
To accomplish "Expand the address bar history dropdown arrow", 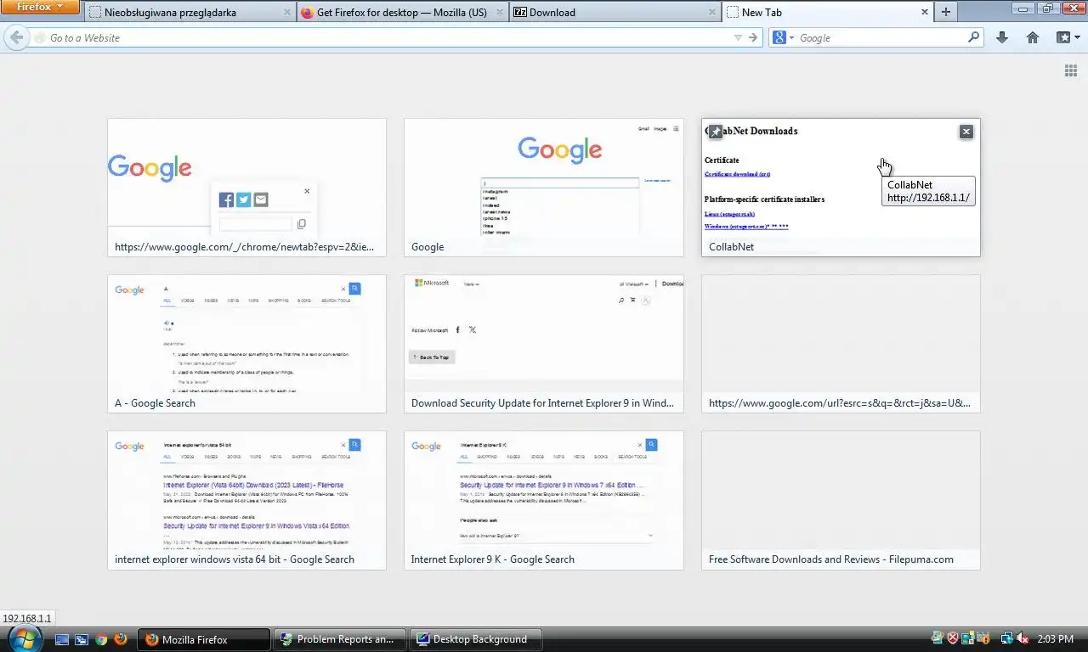I will (x=738, y=37).
